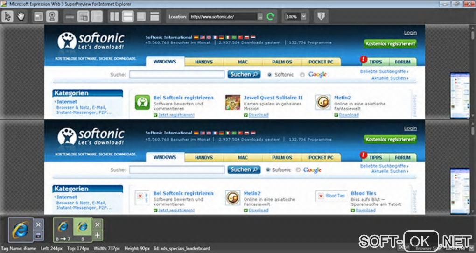Image resolution: width=476 pixels, height=253 pixels.
Task: Click Kostenlos registrieren in top pane
Action: point(390,44)
